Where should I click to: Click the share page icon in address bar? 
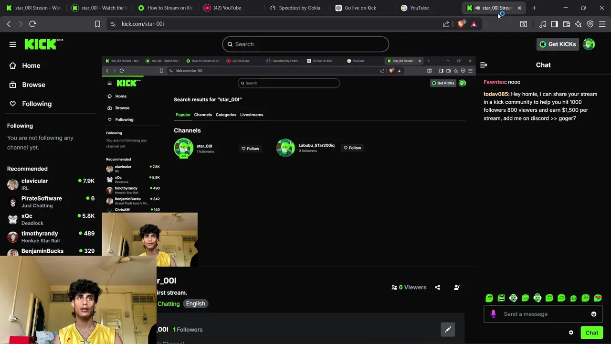446,24
